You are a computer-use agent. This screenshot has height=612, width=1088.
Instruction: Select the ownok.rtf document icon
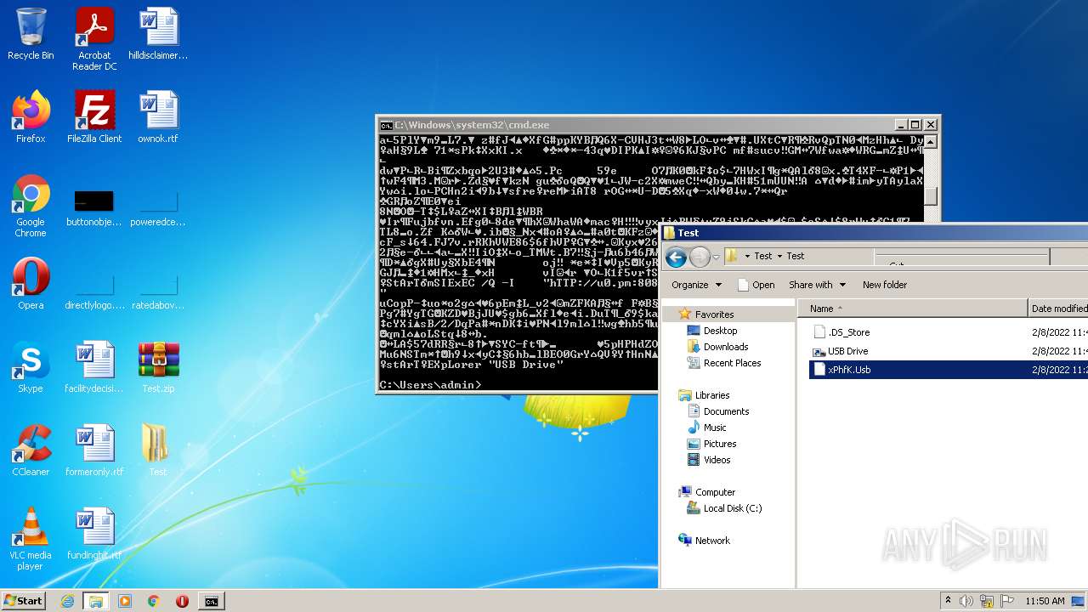[x=158, y=117]
